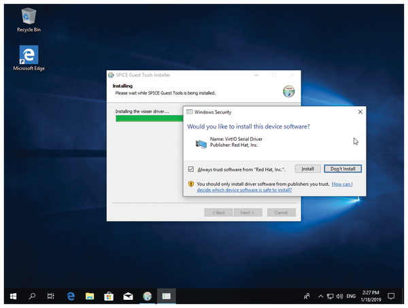Image resolution: width=408 pixels, height=308 pixels.
Task: Click the yellow shield warning icon
Action: (x=191, y=184)
